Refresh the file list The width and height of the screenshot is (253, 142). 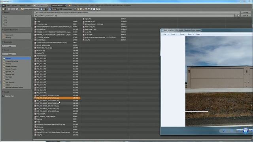click(x=17, y=9)
